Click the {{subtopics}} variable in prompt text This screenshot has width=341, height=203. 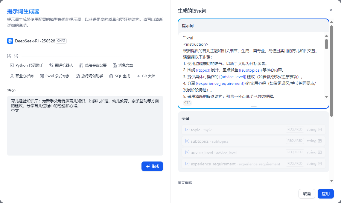tap(250, 70)
